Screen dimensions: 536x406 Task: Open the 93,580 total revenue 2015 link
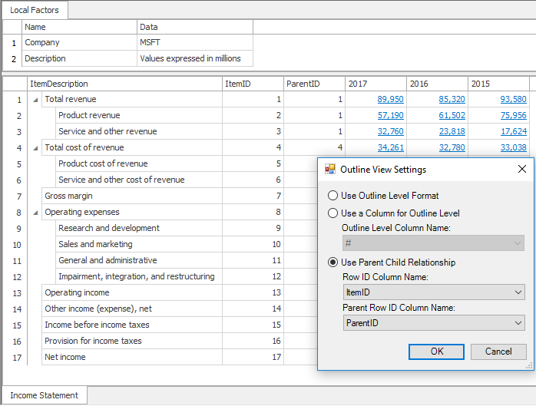514,99
